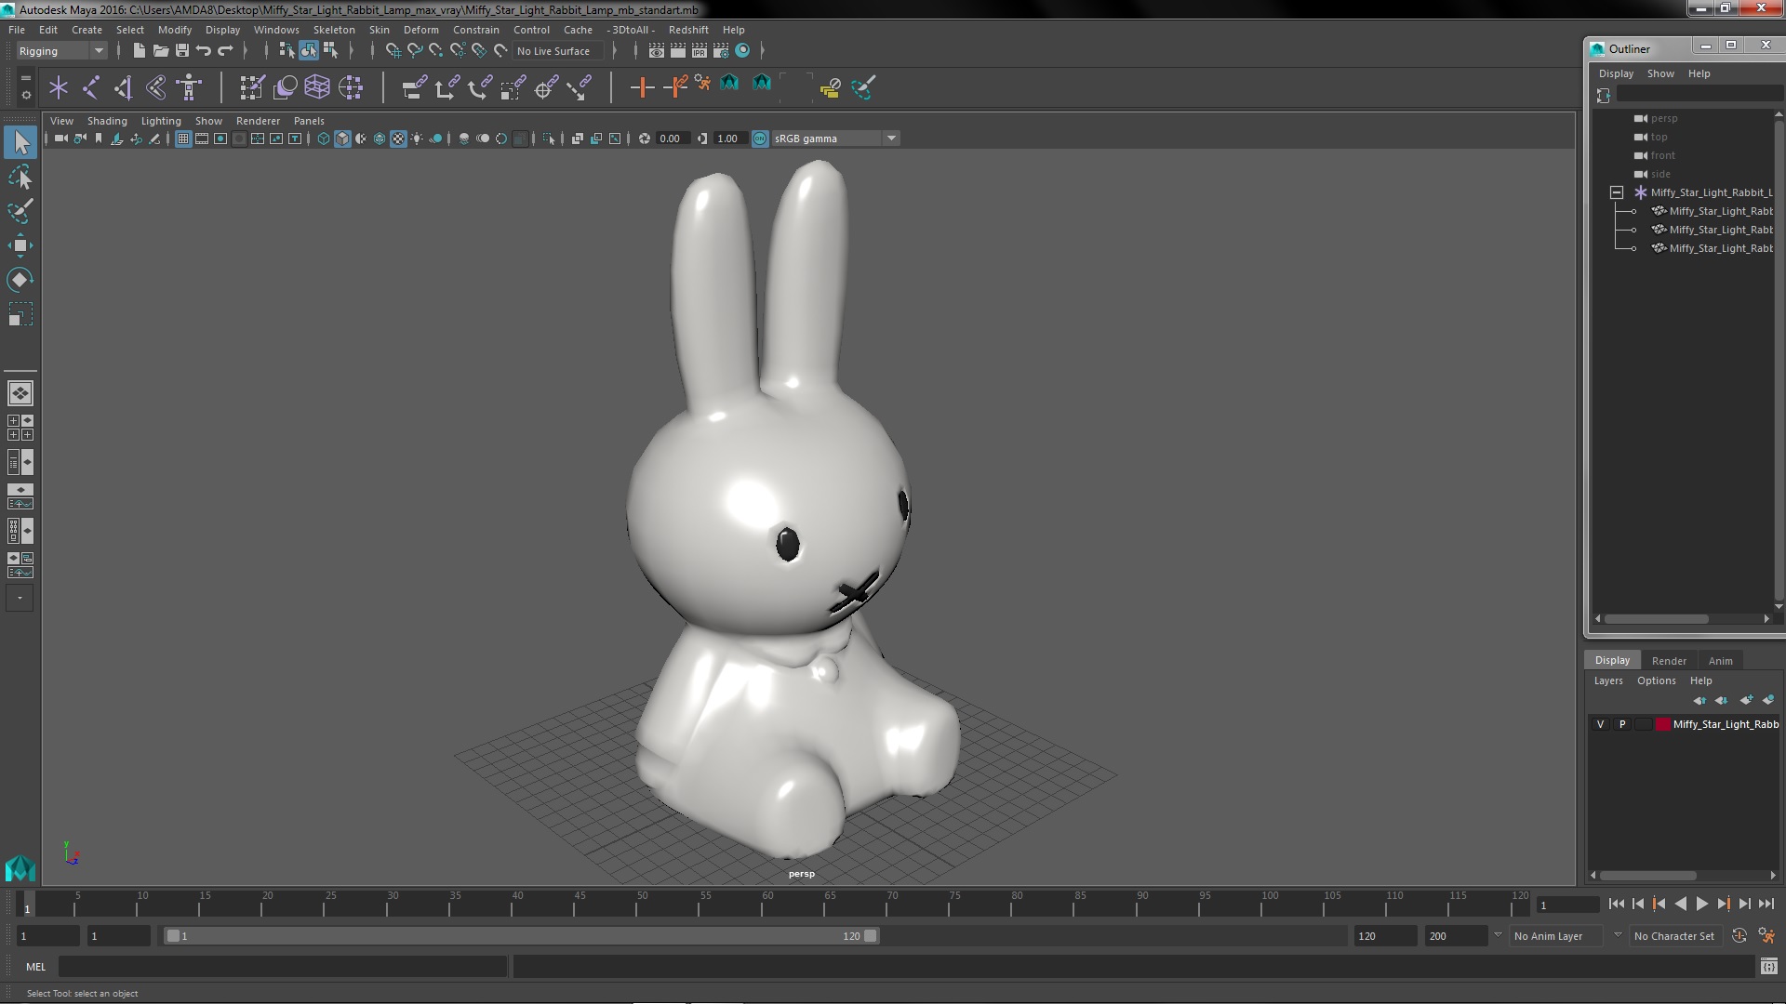Activate the Scale tool in Tool Box
The height and width of the screenshot is (1004, 1786).
[x=20, y=314]
